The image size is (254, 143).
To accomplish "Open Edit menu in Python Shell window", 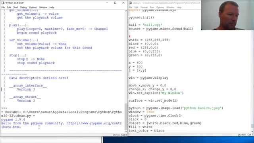I will pyautogui.click(x=9, y=8).
